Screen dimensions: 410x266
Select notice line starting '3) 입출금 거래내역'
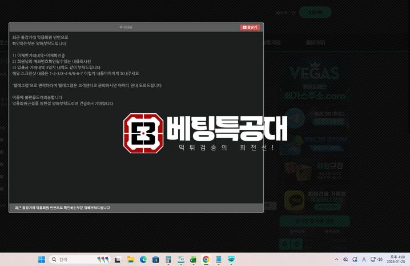pyautogui.click(x=56, y=68)
